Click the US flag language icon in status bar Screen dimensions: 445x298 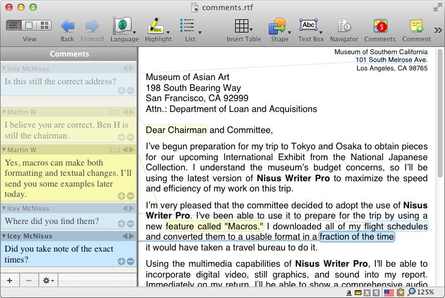(389, 292)
